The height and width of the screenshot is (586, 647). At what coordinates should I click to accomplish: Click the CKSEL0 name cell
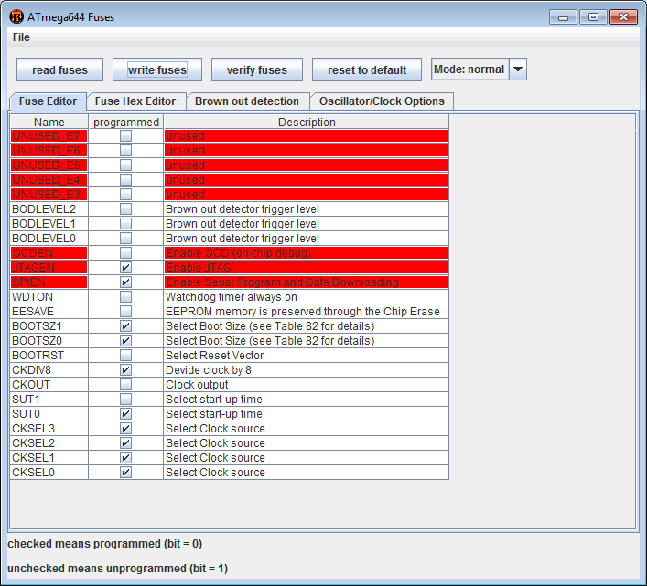pyautogui.click(x=49, y=473)
